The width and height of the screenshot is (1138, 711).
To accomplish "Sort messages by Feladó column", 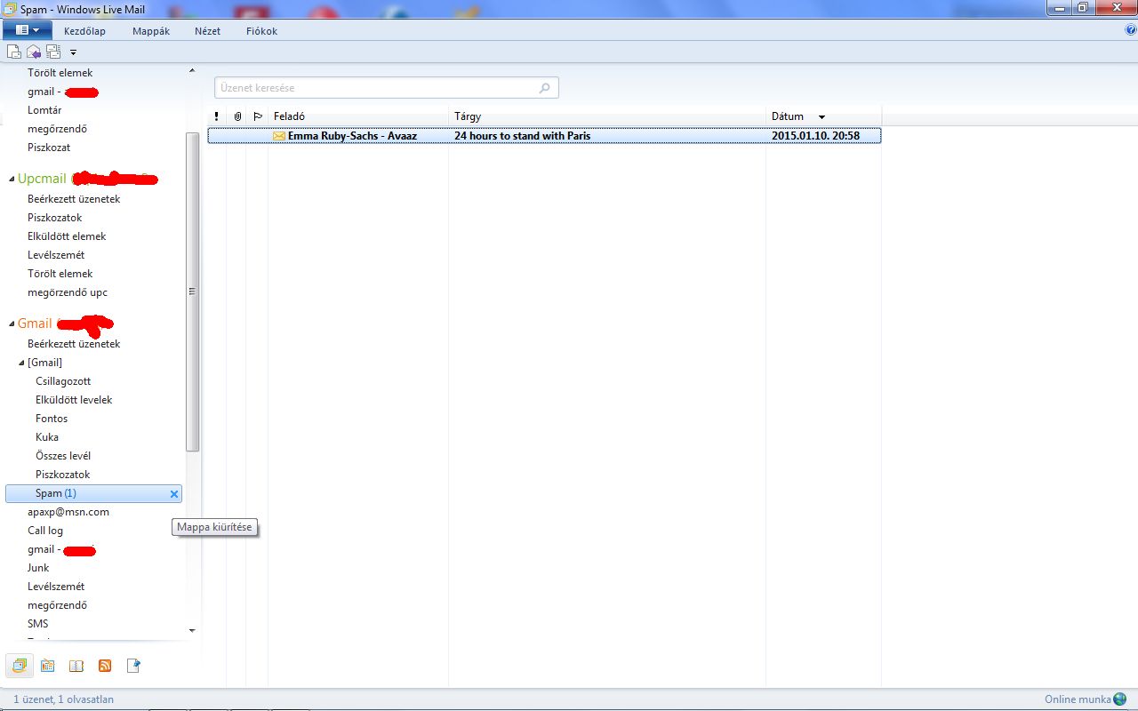I will click(x=358, y=116).
